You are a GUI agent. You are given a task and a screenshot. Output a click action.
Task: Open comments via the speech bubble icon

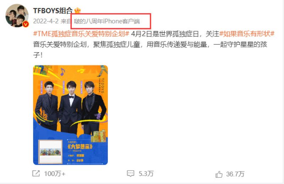[131, 173]
